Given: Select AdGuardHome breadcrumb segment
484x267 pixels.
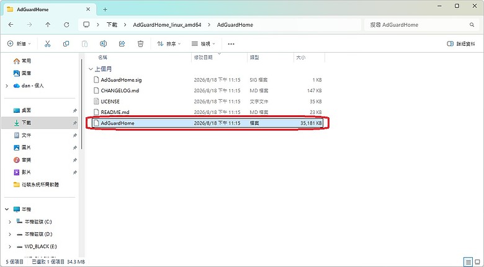Looking at the screenshot, I should point(235,25).
